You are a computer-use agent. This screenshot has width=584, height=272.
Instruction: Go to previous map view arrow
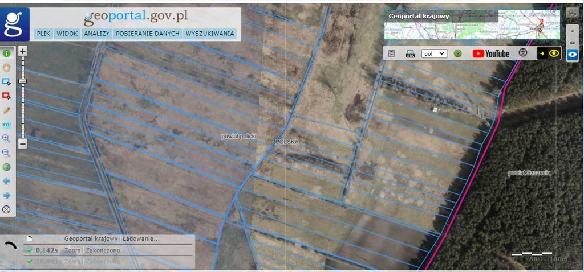pyautogui.click(x=7, y=181)
